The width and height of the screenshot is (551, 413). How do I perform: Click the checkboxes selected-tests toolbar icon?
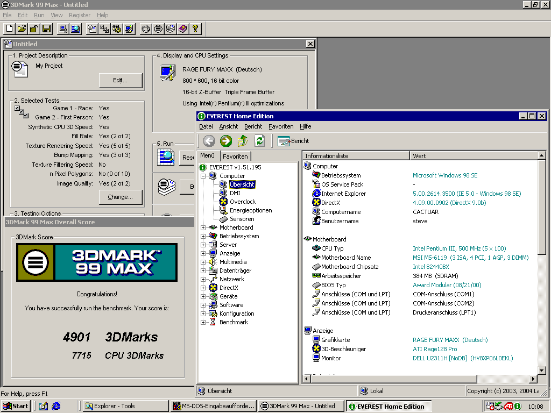[104, 29]
